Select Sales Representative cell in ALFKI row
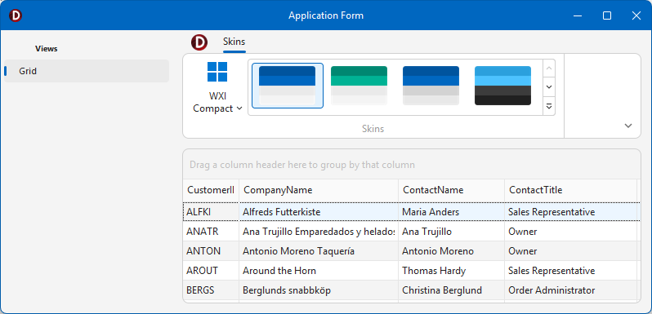 (x=571, y=212)
